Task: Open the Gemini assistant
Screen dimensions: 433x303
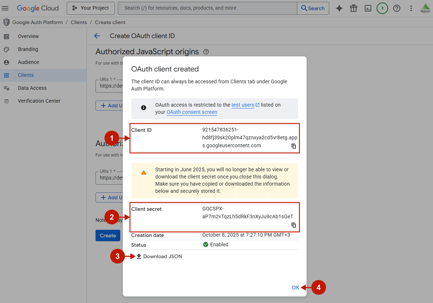Action: [339, 8]
